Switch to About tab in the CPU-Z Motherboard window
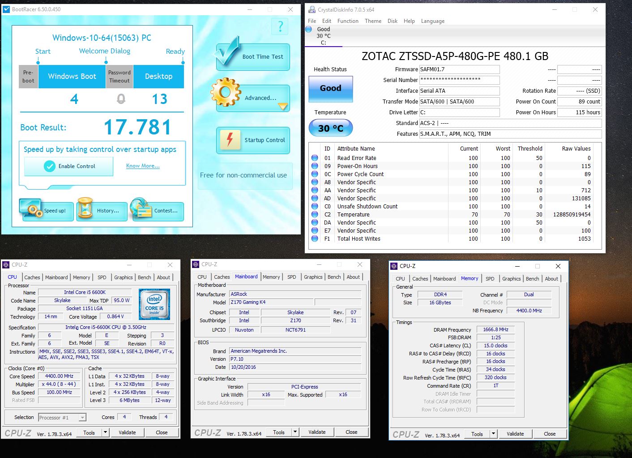Viewport: 632px width, 458px height. (353, 277)
